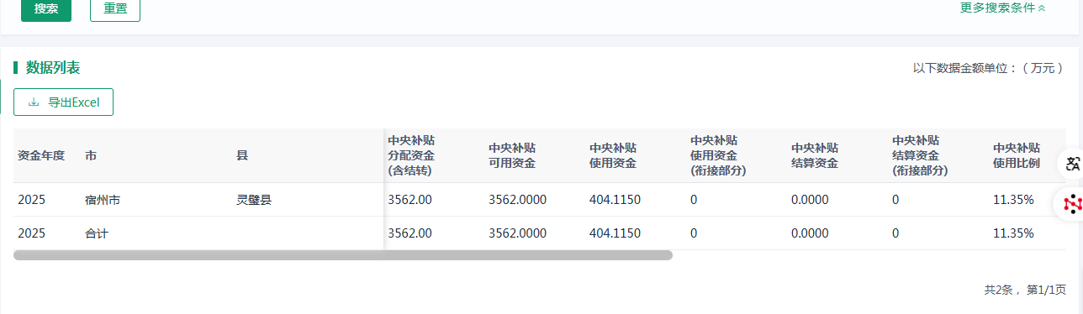Select the 合计 row

(540, 233)
